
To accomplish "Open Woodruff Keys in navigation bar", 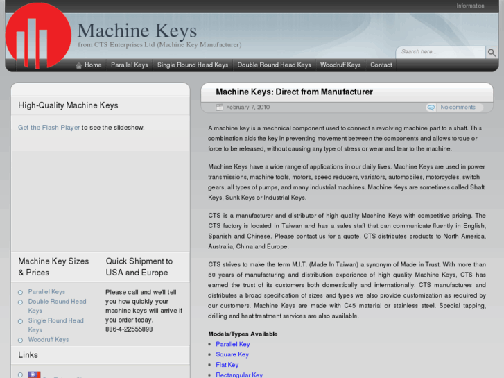I will (340, 65).
